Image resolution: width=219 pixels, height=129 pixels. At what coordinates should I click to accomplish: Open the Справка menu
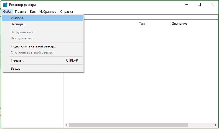[67, 12]
